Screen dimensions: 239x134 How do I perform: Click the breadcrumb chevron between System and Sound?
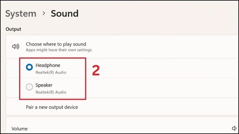[44, 13]
